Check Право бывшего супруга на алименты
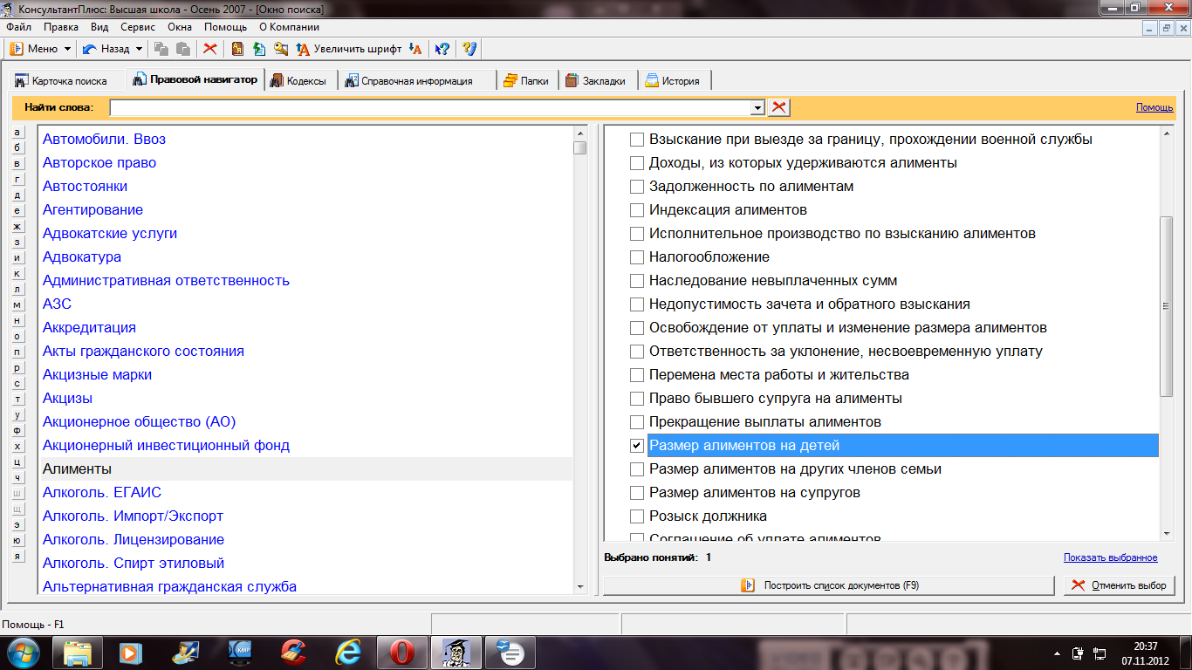 pos(637,399)
